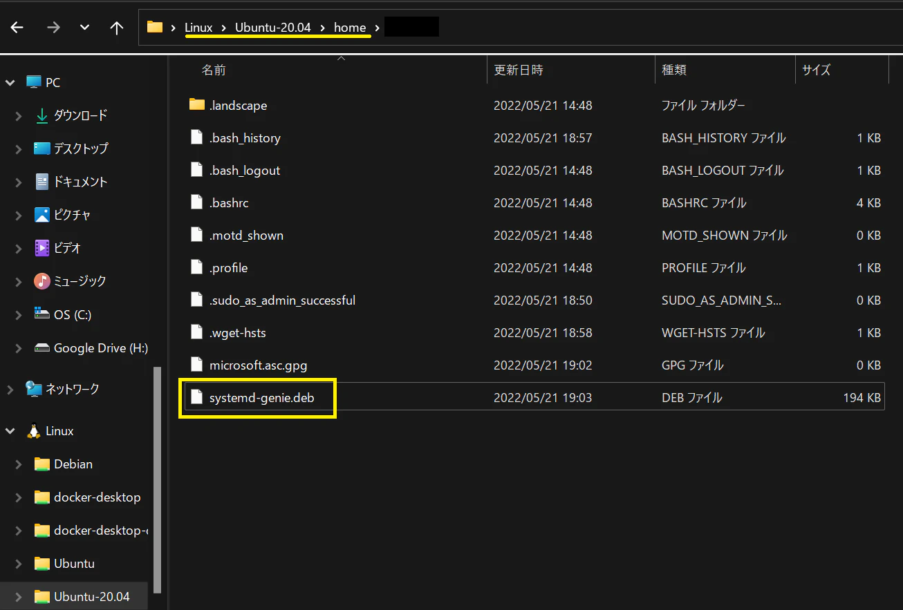Open the recent locations dropdown arrow

coord(85,28)
